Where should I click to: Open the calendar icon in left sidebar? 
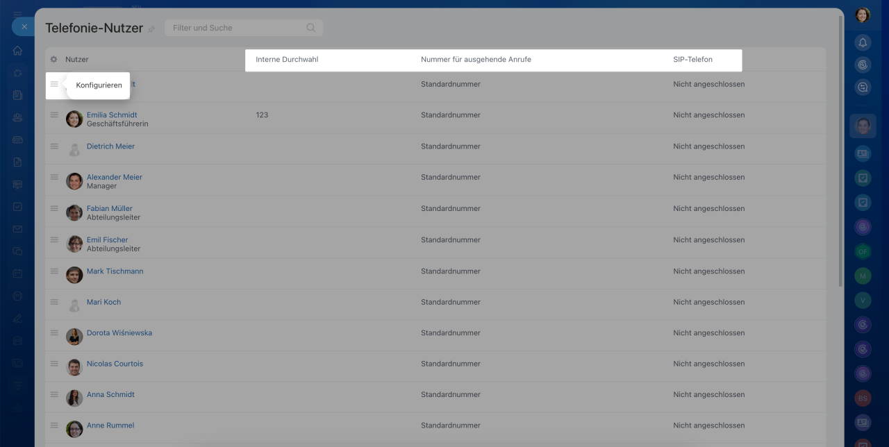17,273
